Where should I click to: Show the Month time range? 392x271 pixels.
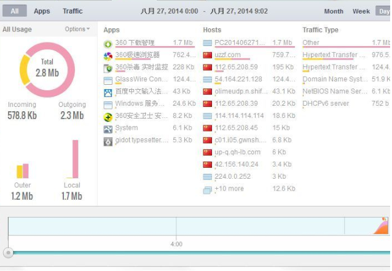coord(334,11)
